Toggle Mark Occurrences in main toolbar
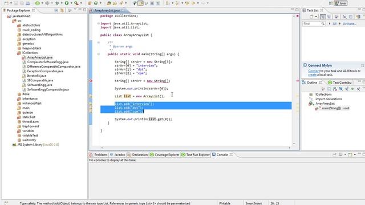 click(141, 3)
